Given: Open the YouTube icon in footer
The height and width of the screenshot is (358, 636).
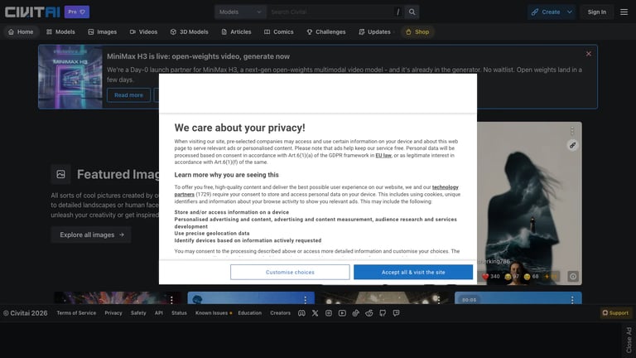Looking at the screenshot, I should tap(342, 313).
